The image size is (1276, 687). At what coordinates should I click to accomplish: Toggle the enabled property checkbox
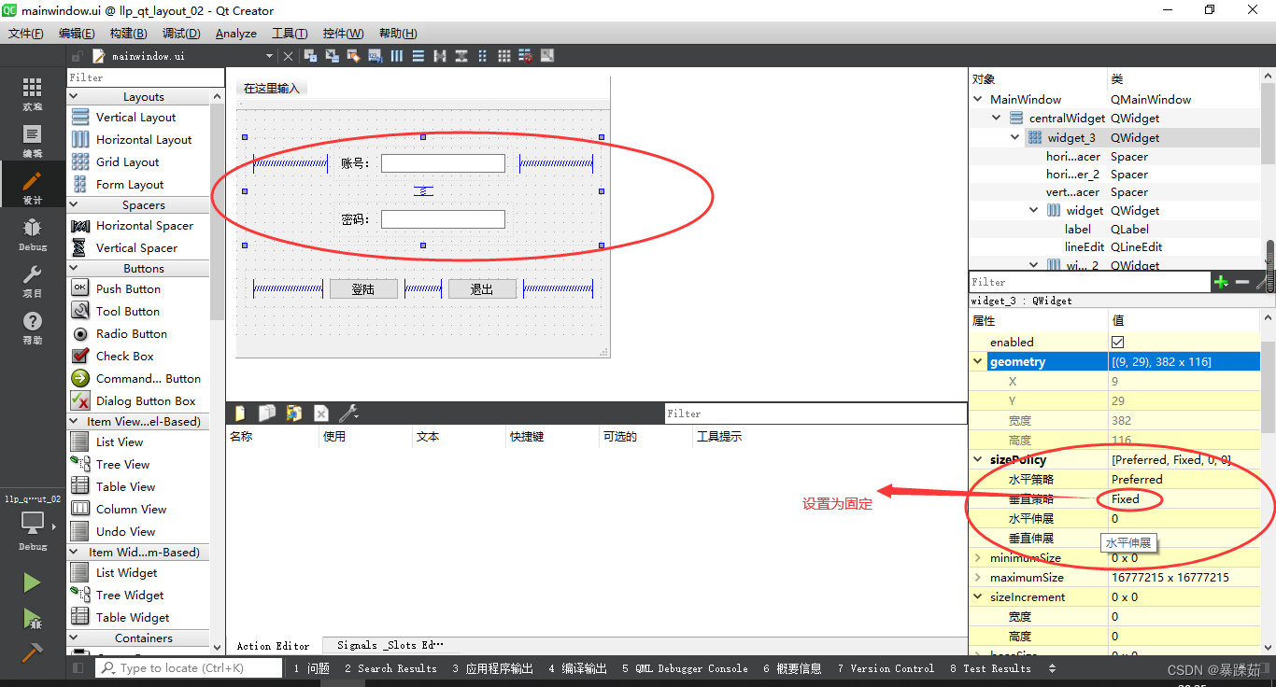coord(1117,343)
